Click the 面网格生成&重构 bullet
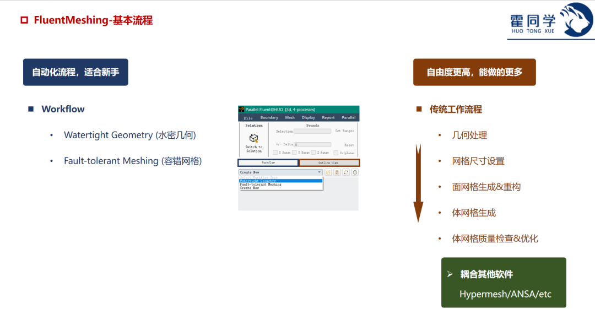595x336 pixels. click(x=486, y=187)
